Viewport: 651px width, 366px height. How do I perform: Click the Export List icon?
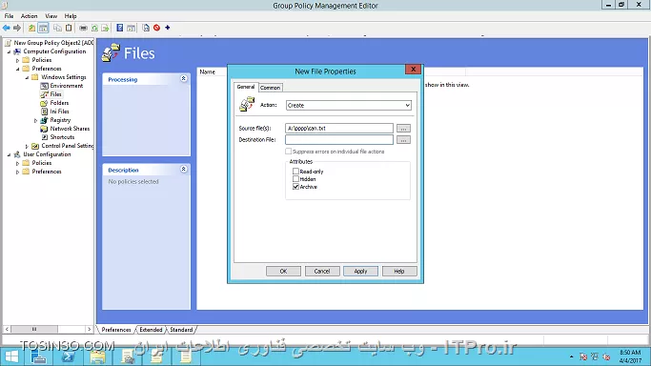tap(105, 28)
